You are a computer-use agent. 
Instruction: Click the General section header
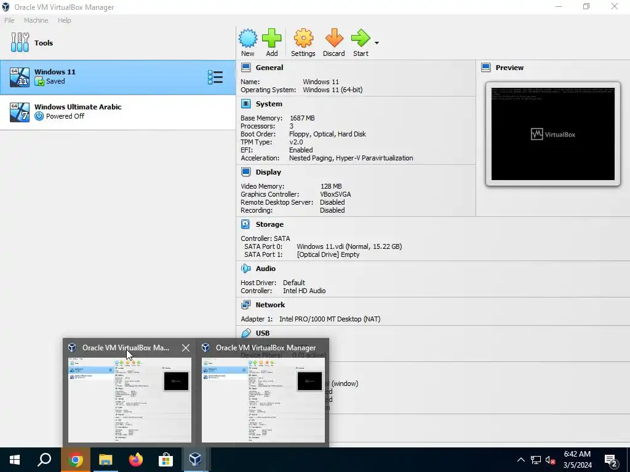tap(269, 68)
